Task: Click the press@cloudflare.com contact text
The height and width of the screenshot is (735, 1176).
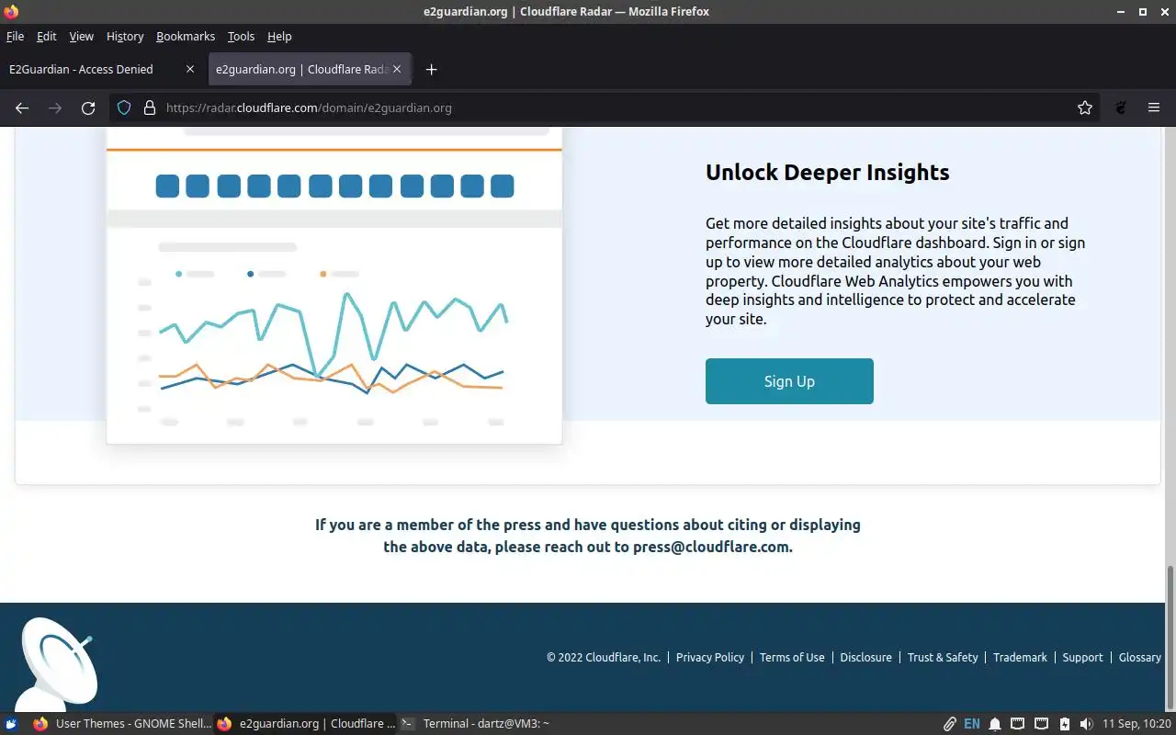Action: (x=711, y=547)
